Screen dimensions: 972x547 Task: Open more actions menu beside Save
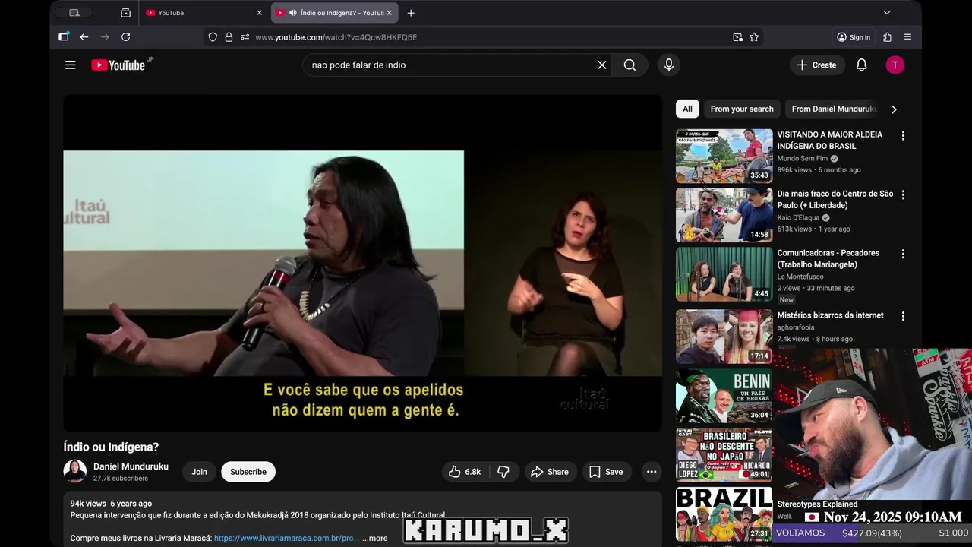(x=652, y=472)
